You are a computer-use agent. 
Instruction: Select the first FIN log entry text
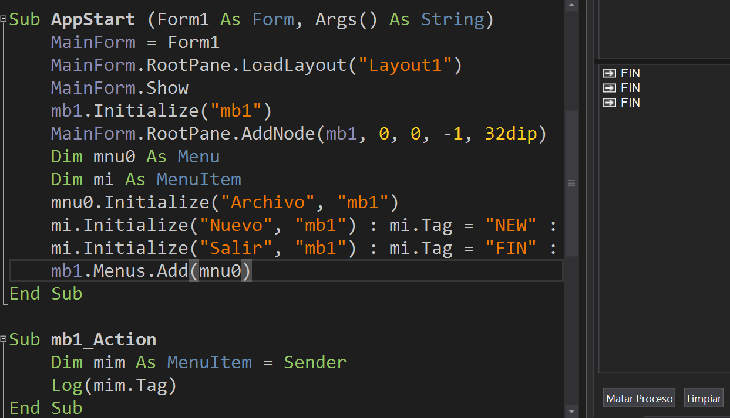point(630,73)
